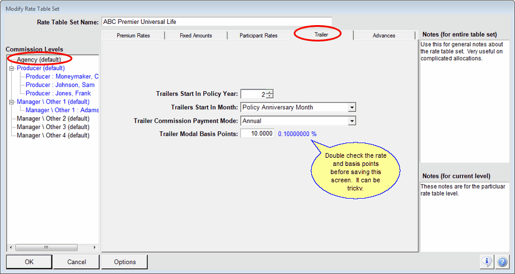Open the Trailers Start In Month dropdown
This screenshot has width=515, height=274.
(352, 107)
